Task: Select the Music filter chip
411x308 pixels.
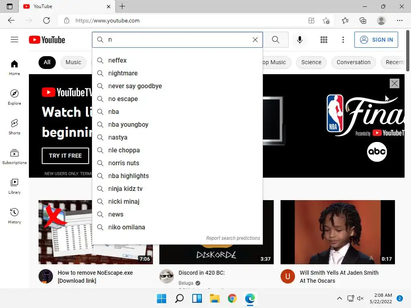Action: coord(73,62)
